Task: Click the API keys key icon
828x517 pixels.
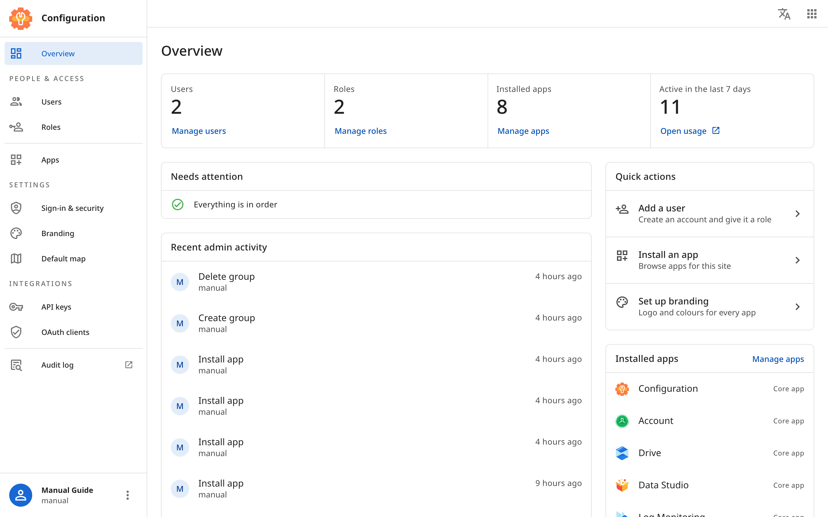Action: pos(16,307)
